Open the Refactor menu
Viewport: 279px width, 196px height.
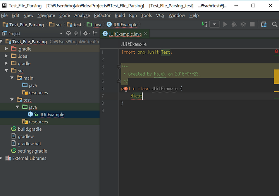[102, 15]
